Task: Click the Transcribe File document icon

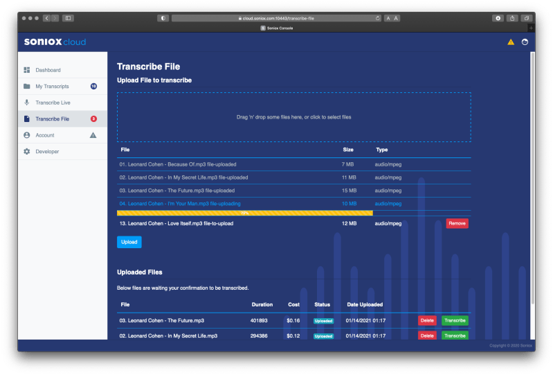Action: tap(27, 119)
